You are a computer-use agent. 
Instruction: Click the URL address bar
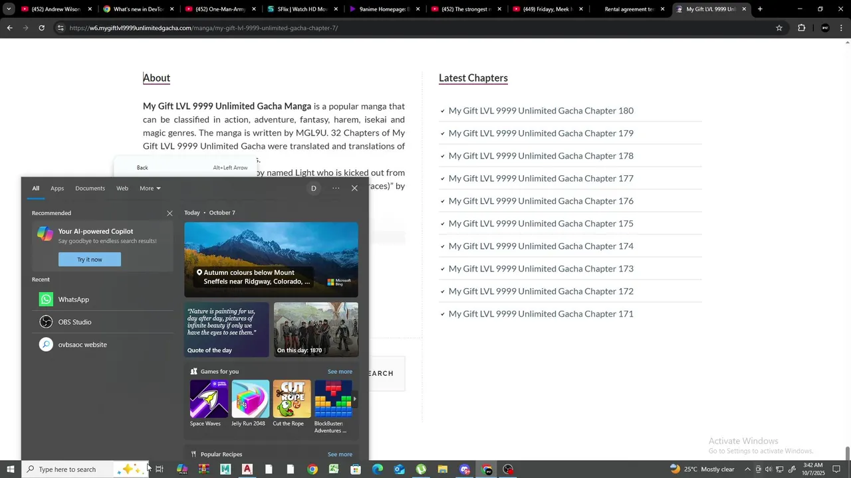click(419, 28)
